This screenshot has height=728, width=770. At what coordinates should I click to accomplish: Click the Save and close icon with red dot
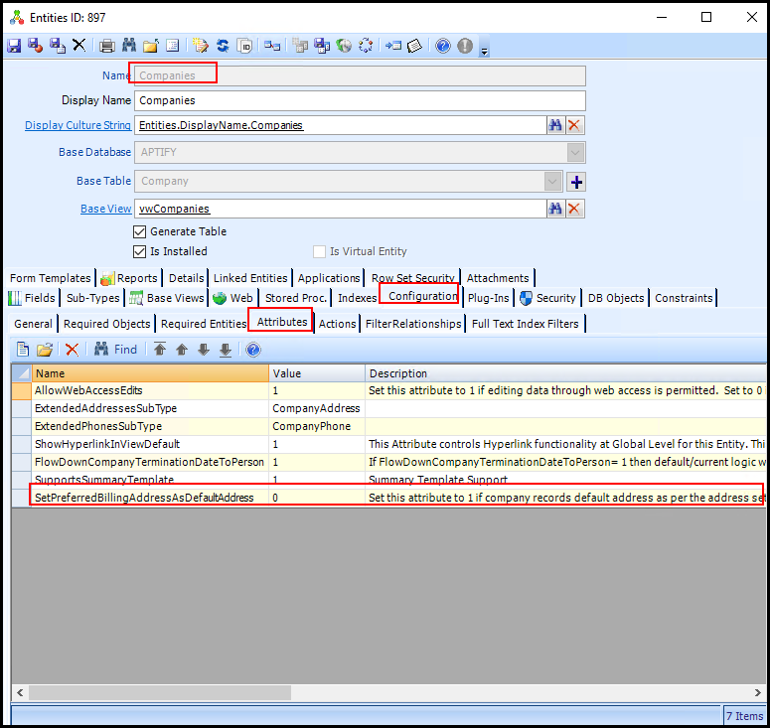(35, 46)
